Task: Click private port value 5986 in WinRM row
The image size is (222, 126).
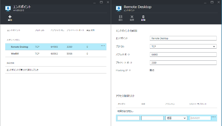Action: click(x=70, y=54)
